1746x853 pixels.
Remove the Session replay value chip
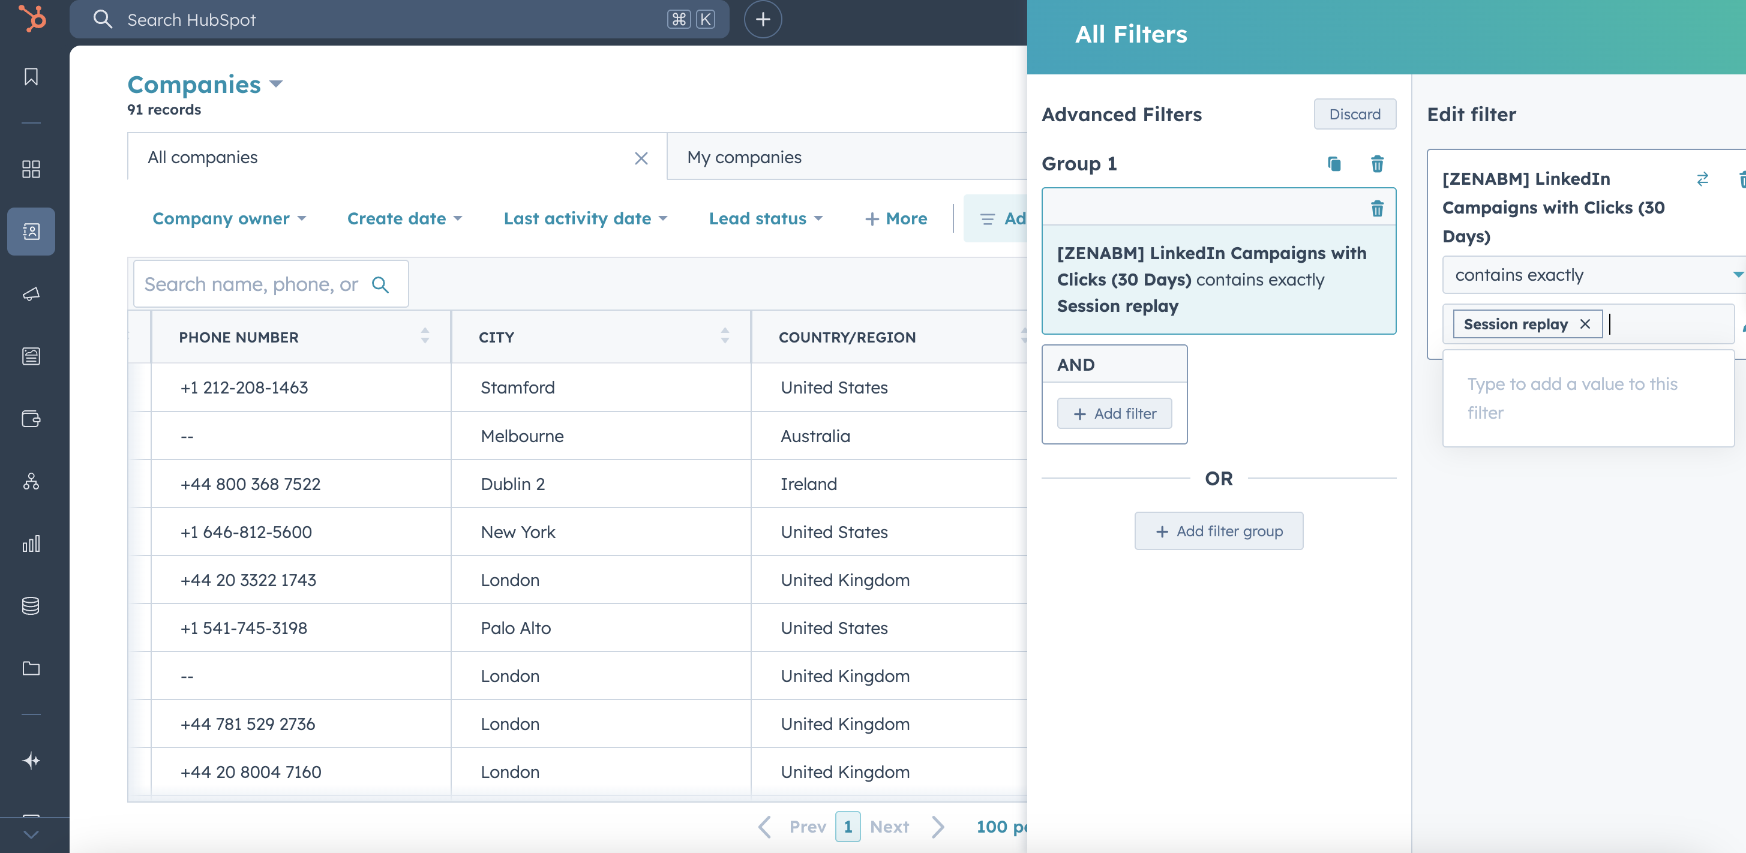click(1585, 324)
